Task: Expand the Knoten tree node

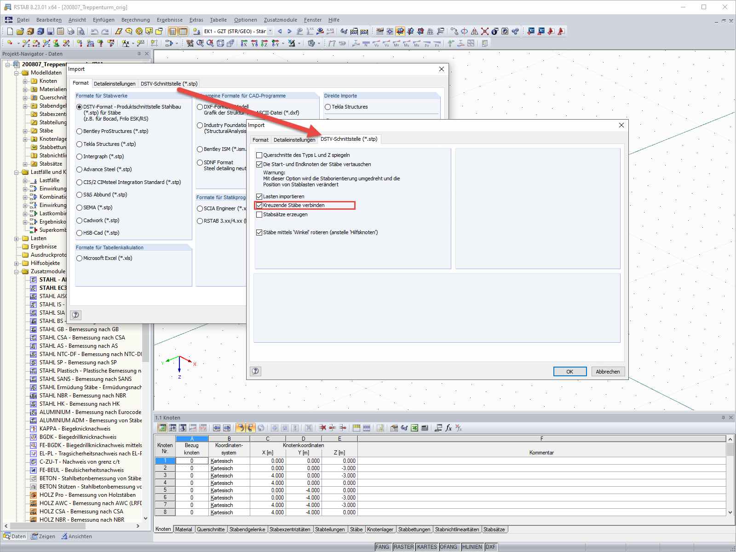Action: (x=25, y=81)
